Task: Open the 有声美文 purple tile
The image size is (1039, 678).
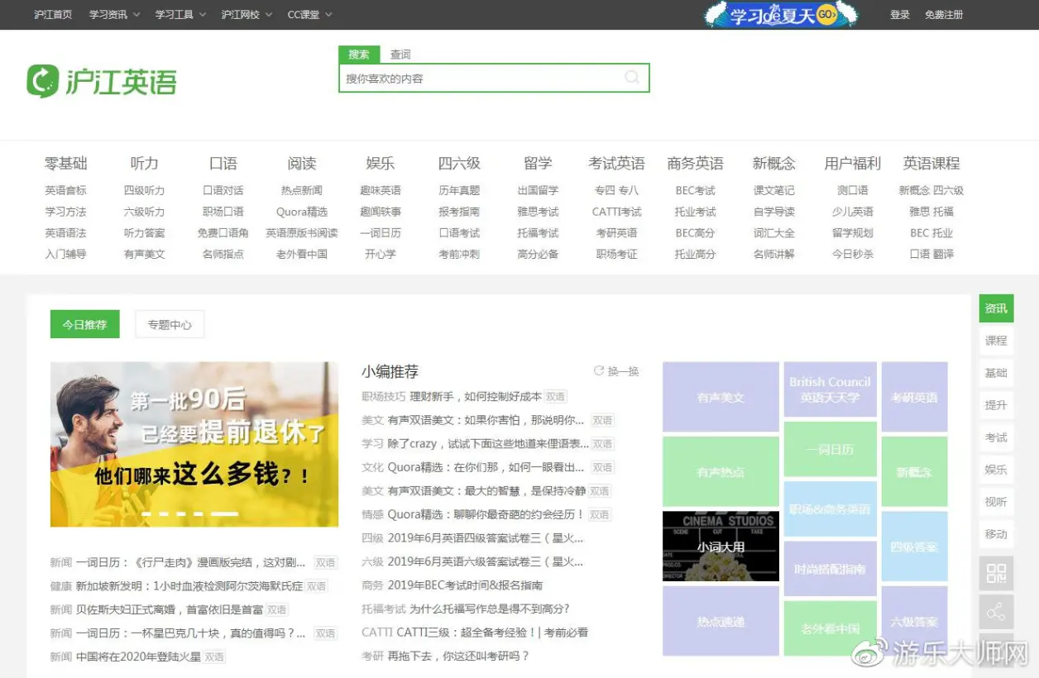Action: point(721,397)
